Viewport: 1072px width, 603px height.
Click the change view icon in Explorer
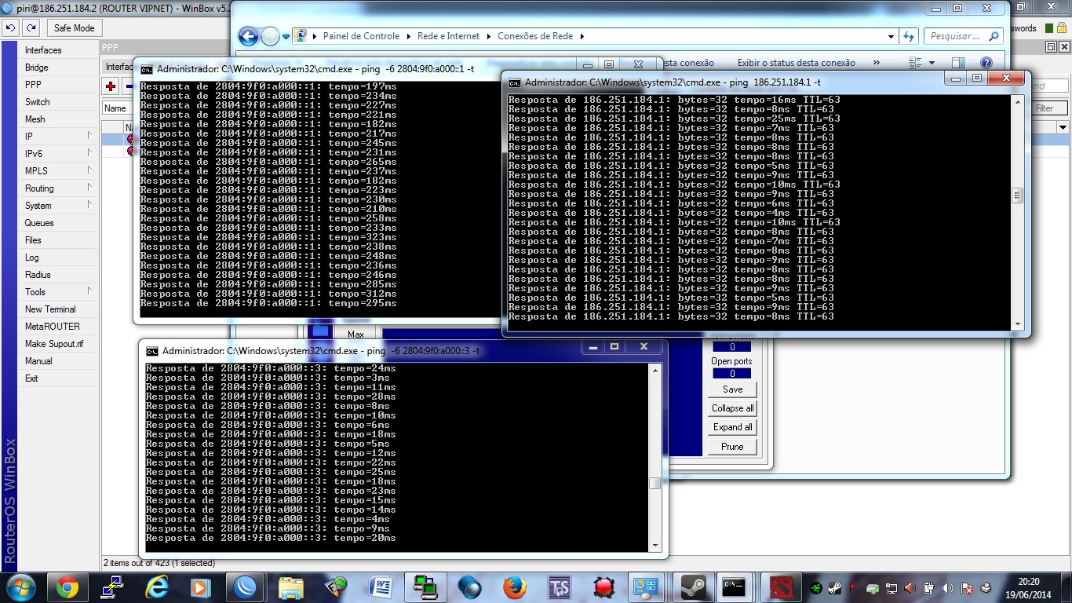[915, 63]
